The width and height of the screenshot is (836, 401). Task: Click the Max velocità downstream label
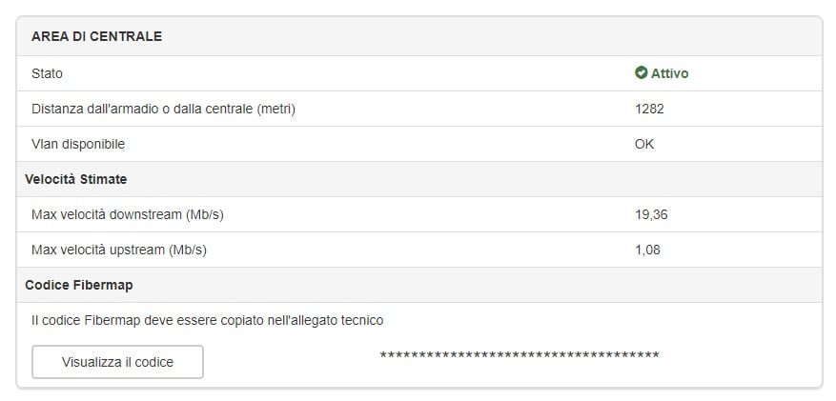(128, 214)
